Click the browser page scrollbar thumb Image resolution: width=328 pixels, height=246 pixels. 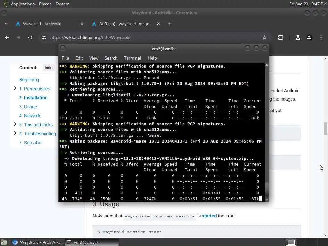pos(325,128)
